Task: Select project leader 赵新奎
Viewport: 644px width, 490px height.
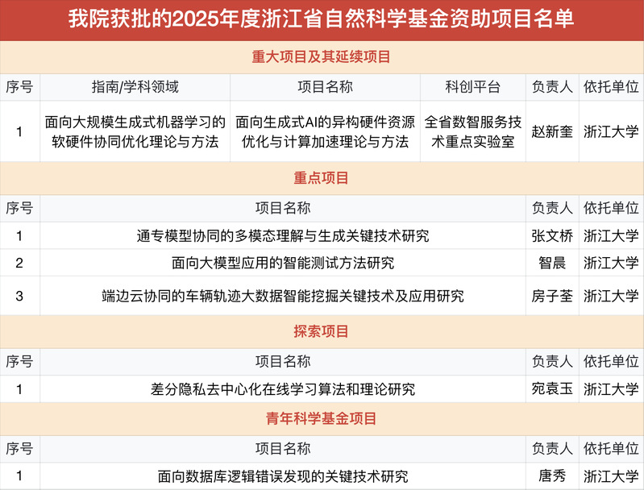Action: pyautogui.click(x=551, y=131)
